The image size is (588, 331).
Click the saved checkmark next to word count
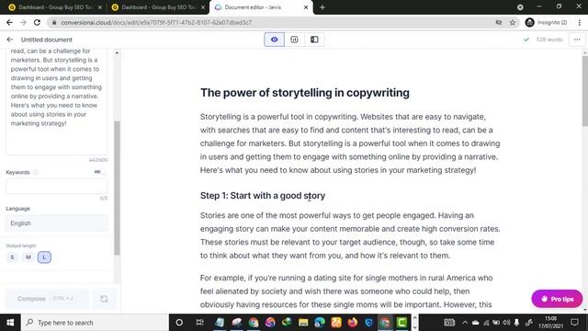click(x=526, y=40)
